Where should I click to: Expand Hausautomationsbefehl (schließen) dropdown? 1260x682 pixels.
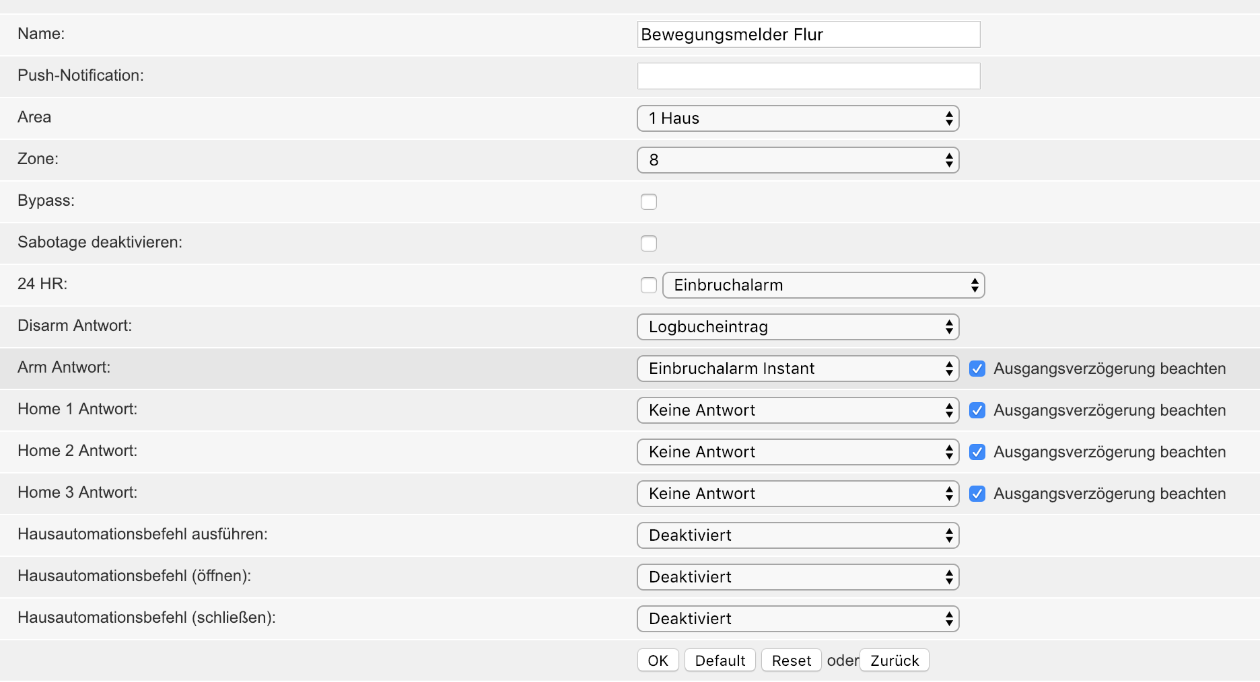point(798,619)
